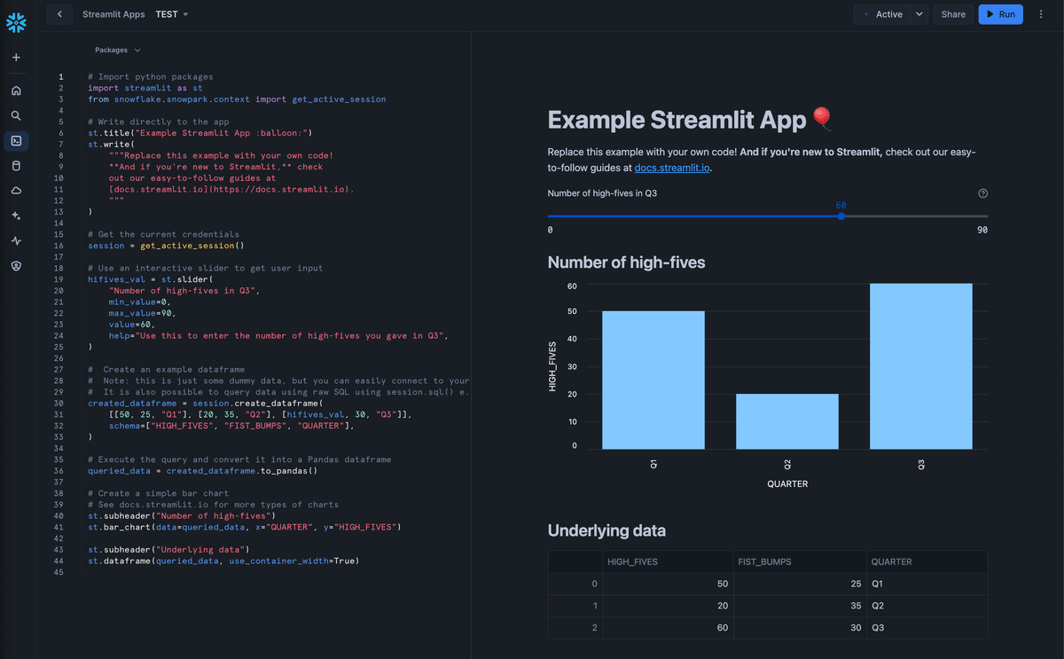Open Data Products cloud icon in sidebar
The height and width of the screenshot is (659, 1064).
[x=16, y=191]
